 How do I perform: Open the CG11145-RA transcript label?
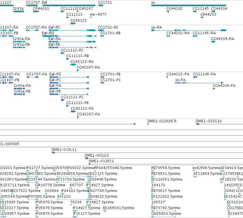tap(204, 33)
